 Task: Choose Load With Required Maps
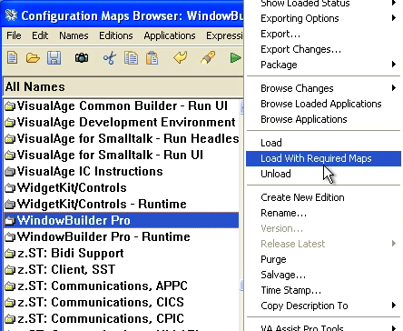coord(323,158)
